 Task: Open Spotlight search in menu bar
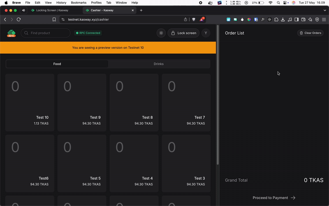(278, 3)
